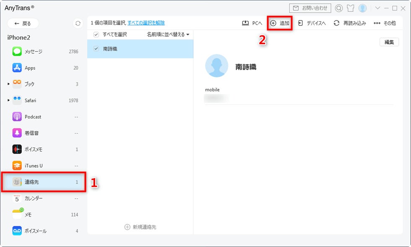Click the メモ count 114
The width and height of the screenshot is (411, 247).
point(75,215)
